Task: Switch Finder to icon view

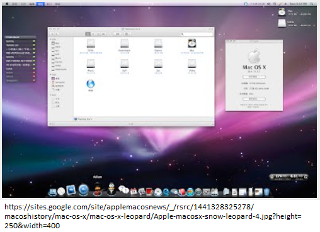Action: [x=88, y=34]
